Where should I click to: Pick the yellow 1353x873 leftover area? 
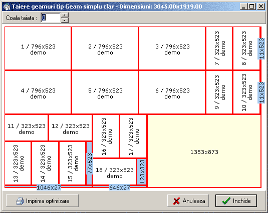204,151
